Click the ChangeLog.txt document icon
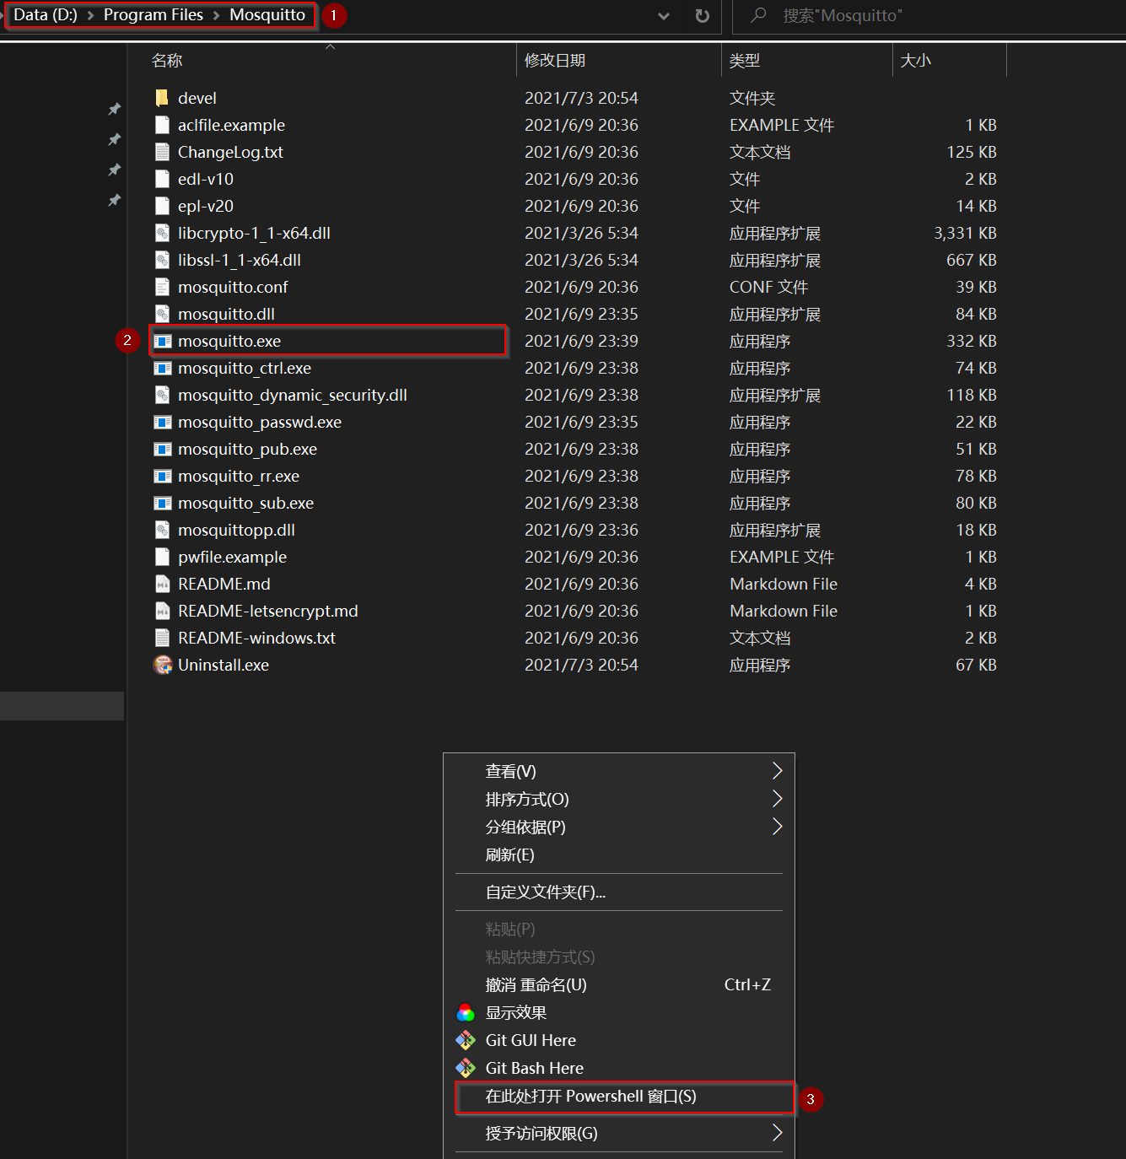This screenshot has width=1126, height=1159. [163, 152]
